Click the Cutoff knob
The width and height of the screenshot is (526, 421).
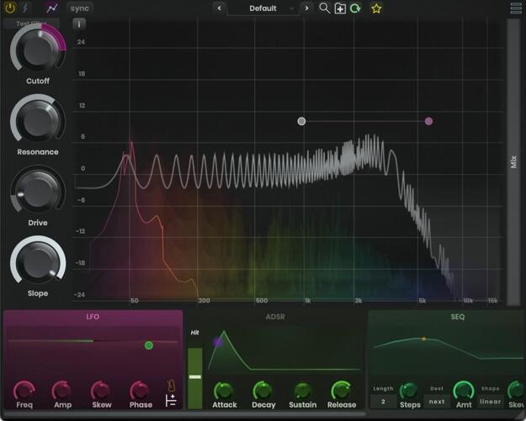pyautogui.click(x=38, y=50)
